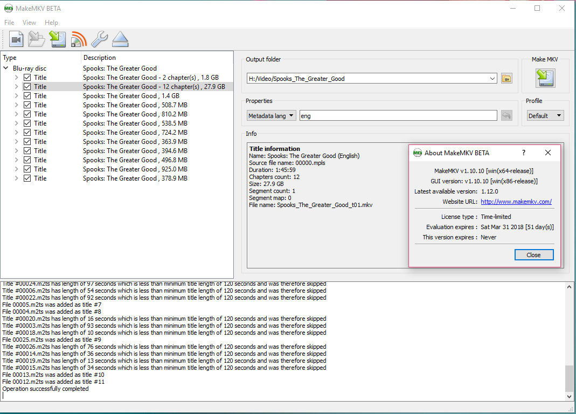
Task: Toggle checkbox for the 538.5 MB title
Action: (x=27, y=123)
